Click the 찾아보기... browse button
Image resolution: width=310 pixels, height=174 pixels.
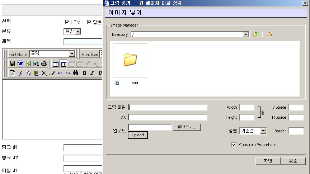point(187,127)
